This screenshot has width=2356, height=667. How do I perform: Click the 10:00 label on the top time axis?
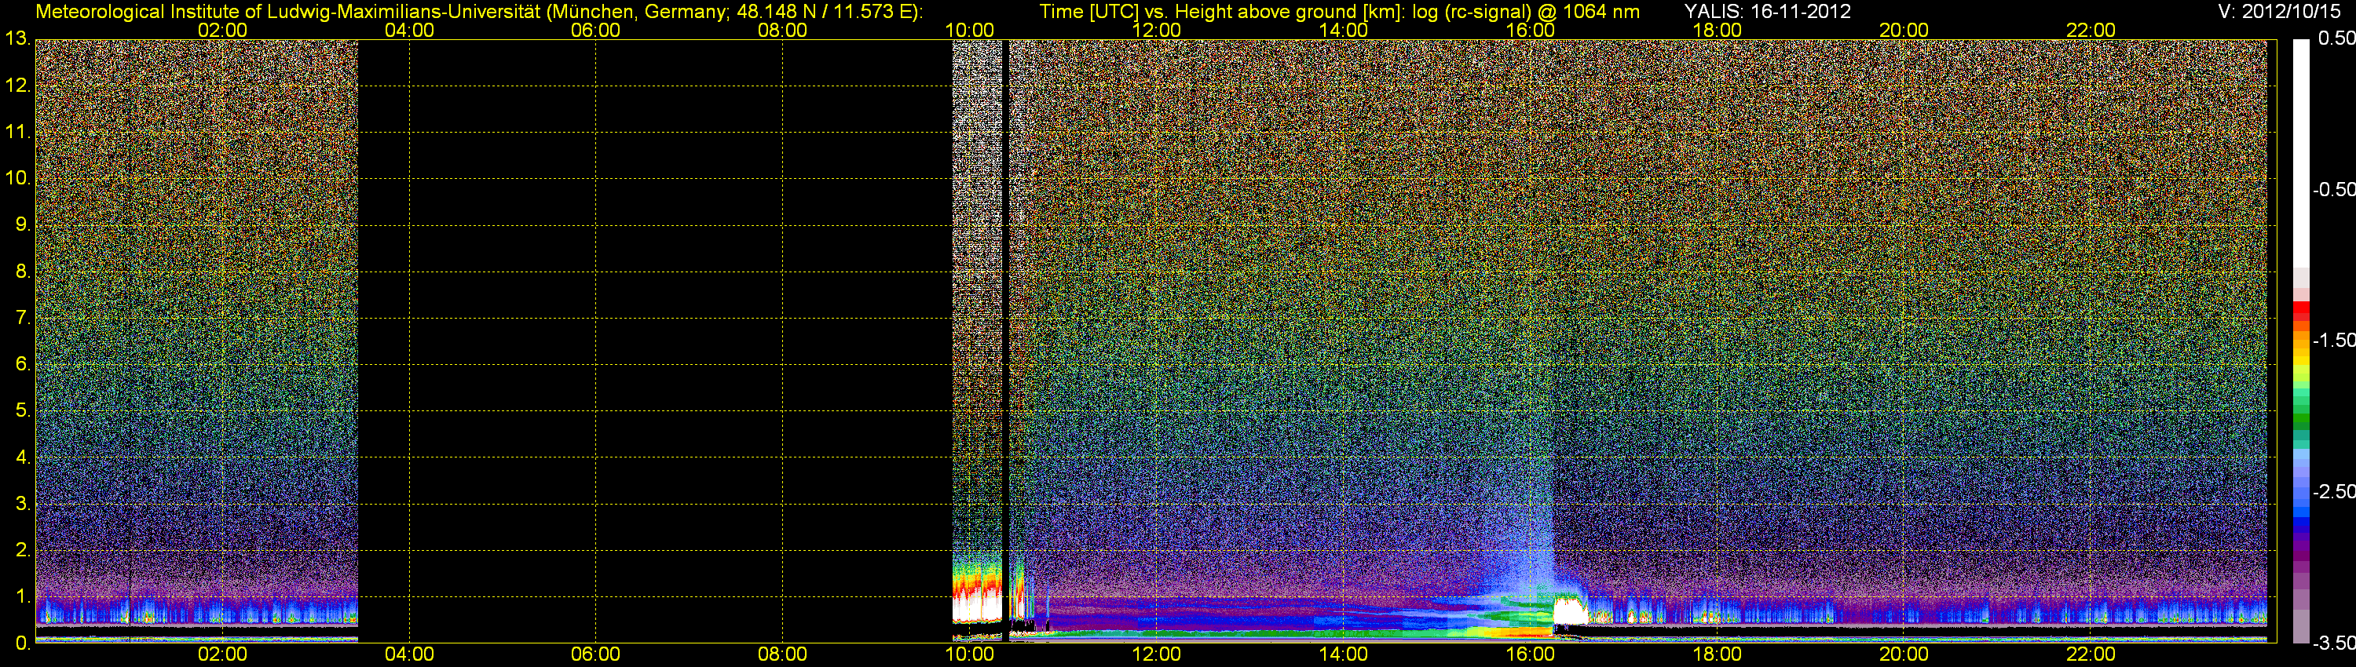tap(969, 30)
